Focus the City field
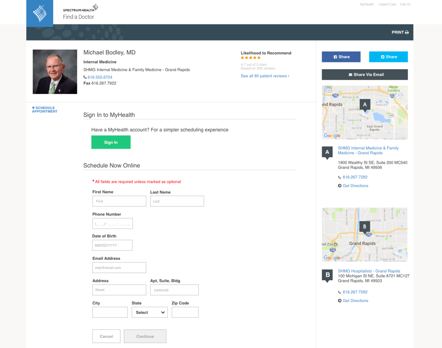The width and height of the screenshot is (442, 348). coord(110,312)
